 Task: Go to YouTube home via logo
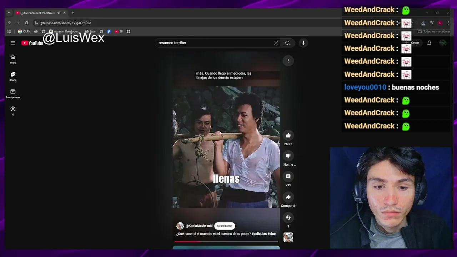tap(32, 43)
